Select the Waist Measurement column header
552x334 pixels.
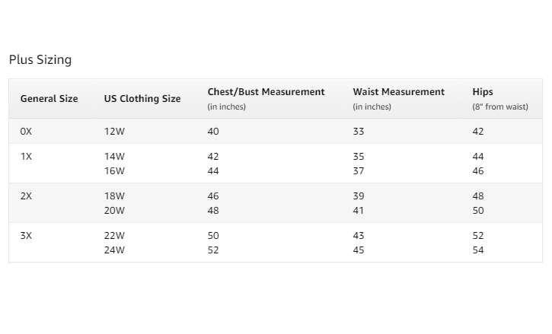[398, 92]
